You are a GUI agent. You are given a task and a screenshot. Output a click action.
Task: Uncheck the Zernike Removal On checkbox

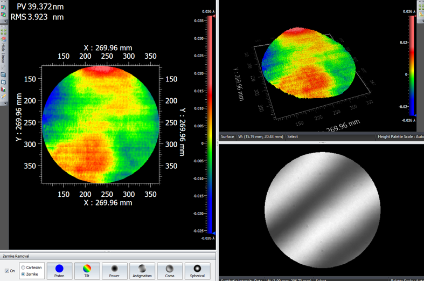7,271
